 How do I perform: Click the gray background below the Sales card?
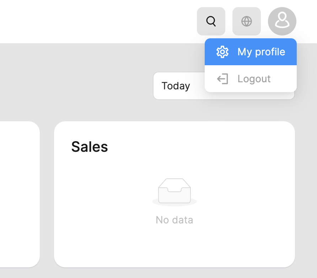click(174, 273)
